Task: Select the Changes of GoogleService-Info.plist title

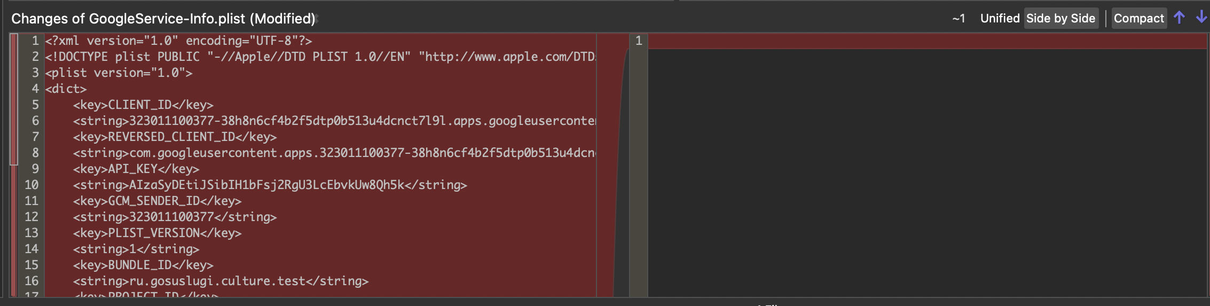Action: pos(163,19)
